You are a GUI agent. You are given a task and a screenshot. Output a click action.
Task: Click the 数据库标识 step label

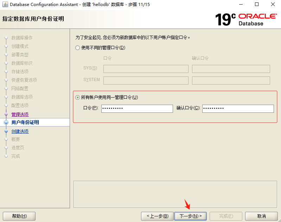tap(22, 63)
